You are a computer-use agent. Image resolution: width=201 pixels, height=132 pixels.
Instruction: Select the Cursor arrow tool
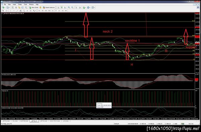coord(3,11)
